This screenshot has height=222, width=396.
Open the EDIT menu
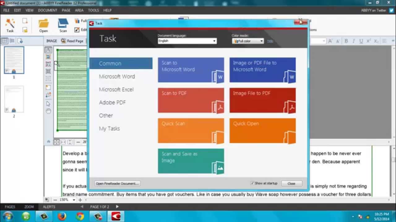pyautogui.click(x=17, y=10)
